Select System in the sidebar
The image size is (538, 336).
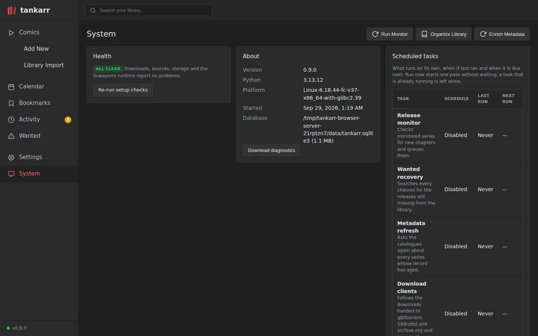39,174
